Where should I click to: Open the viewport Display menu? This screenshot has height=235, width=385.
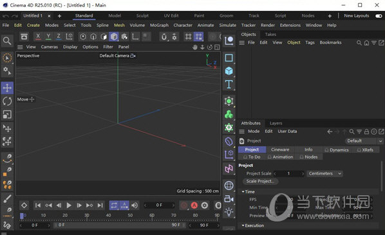[70, 47]
